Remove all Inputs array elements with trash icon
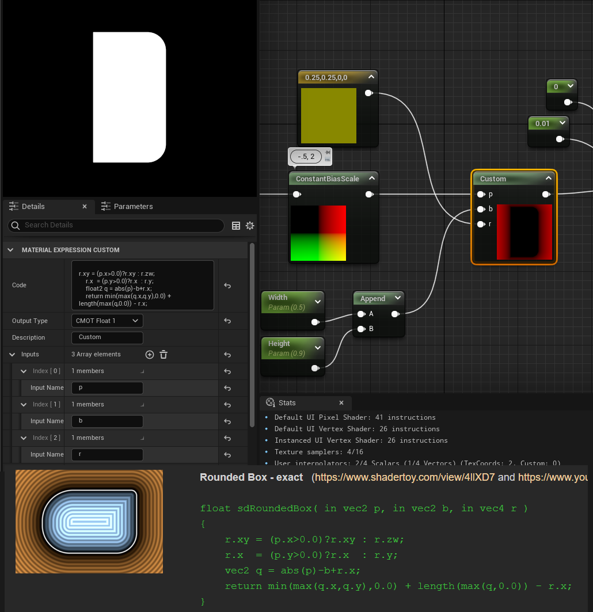 [x=164, y=355]
